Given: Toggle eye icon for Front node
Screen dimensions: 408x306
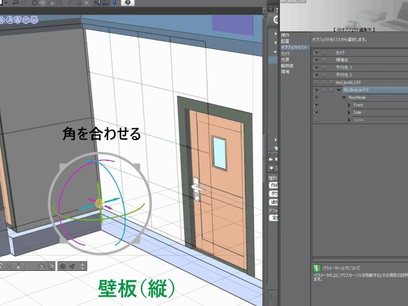Looking at the screenshot, I should click(316, 105).
